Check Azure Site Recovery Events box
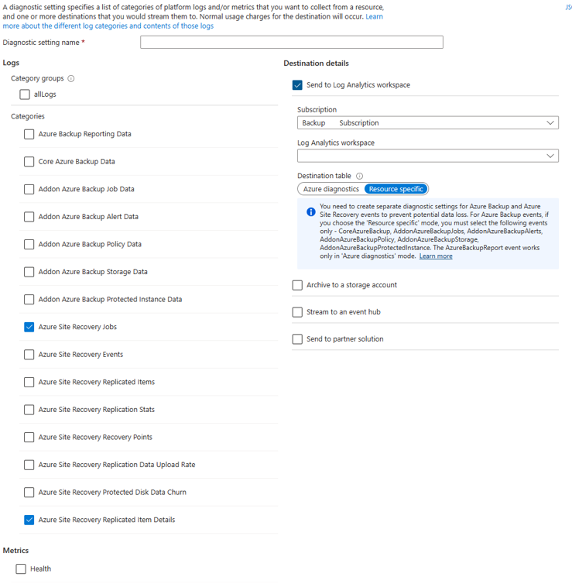The image size is (572, 584). click(x=29, y=355)
